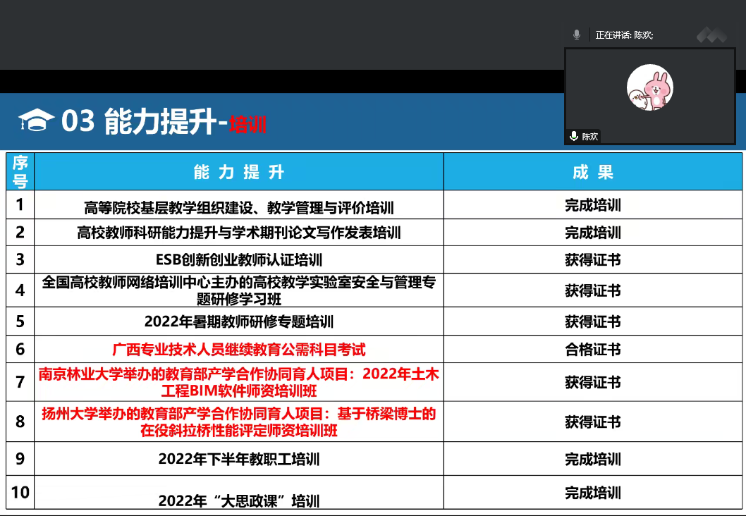Click red text 广西专业技术人员继续教育公需科目考试
This screenshot has width=746, height=516.
pyautogui.click(x=239, y=350)
